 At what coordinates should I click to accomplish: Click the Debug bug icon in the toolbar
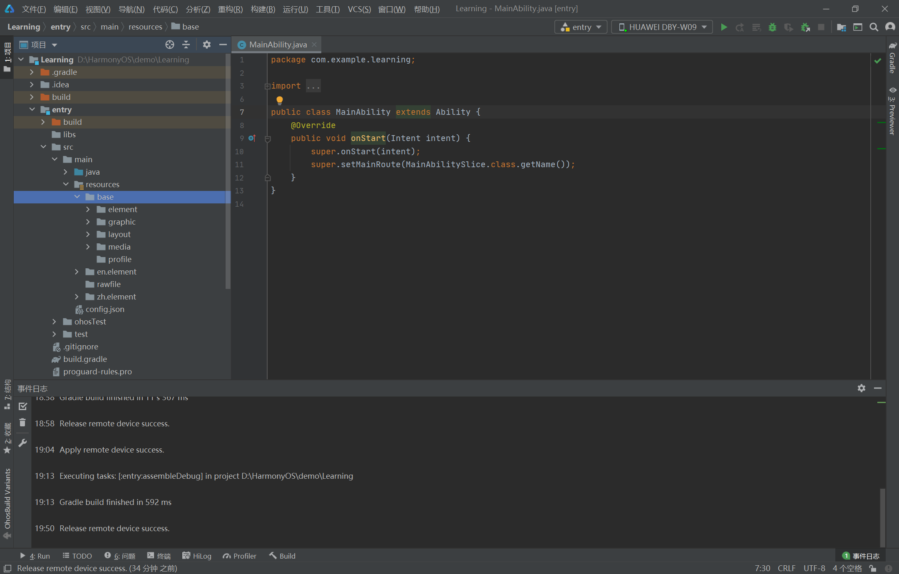click(772, 27)
